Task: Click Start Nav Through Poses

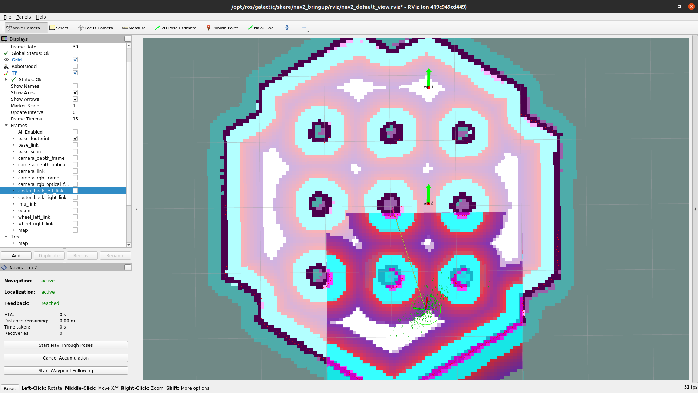Action: tap(66, 345)
